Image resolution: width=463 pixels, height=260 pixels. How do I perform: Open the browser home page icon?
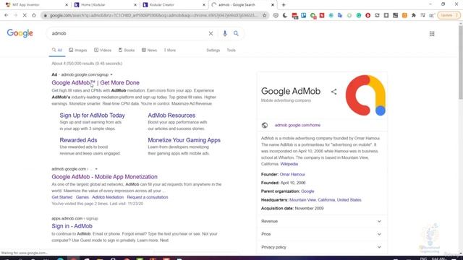click(x=34, y=15)
